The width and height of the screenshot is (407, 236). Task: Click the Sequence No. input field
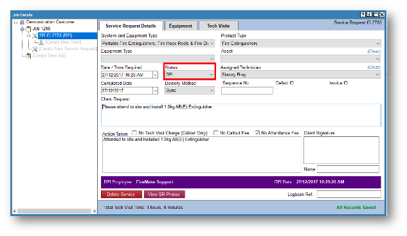[247, 91]
